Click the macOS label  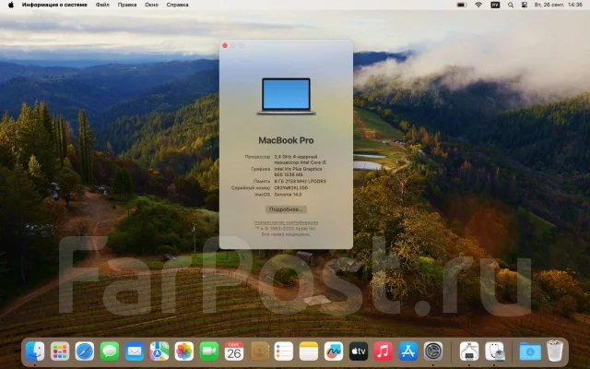point(262,195)
